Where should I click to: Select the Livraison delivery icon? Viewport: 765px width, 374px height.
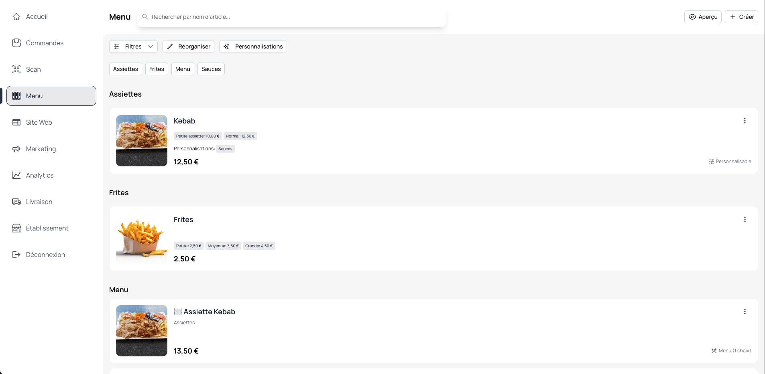coord(16,202)
